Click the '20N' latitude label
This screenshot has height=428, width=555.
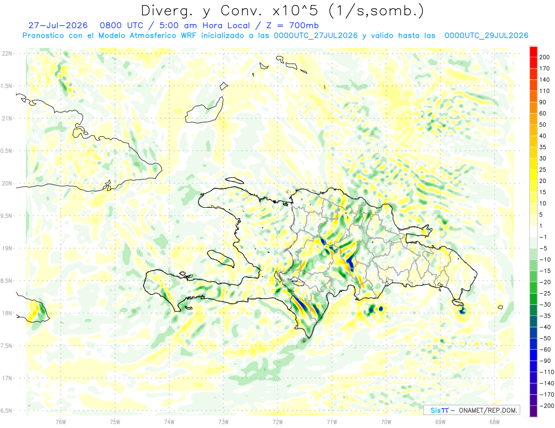tap(7, 183)
